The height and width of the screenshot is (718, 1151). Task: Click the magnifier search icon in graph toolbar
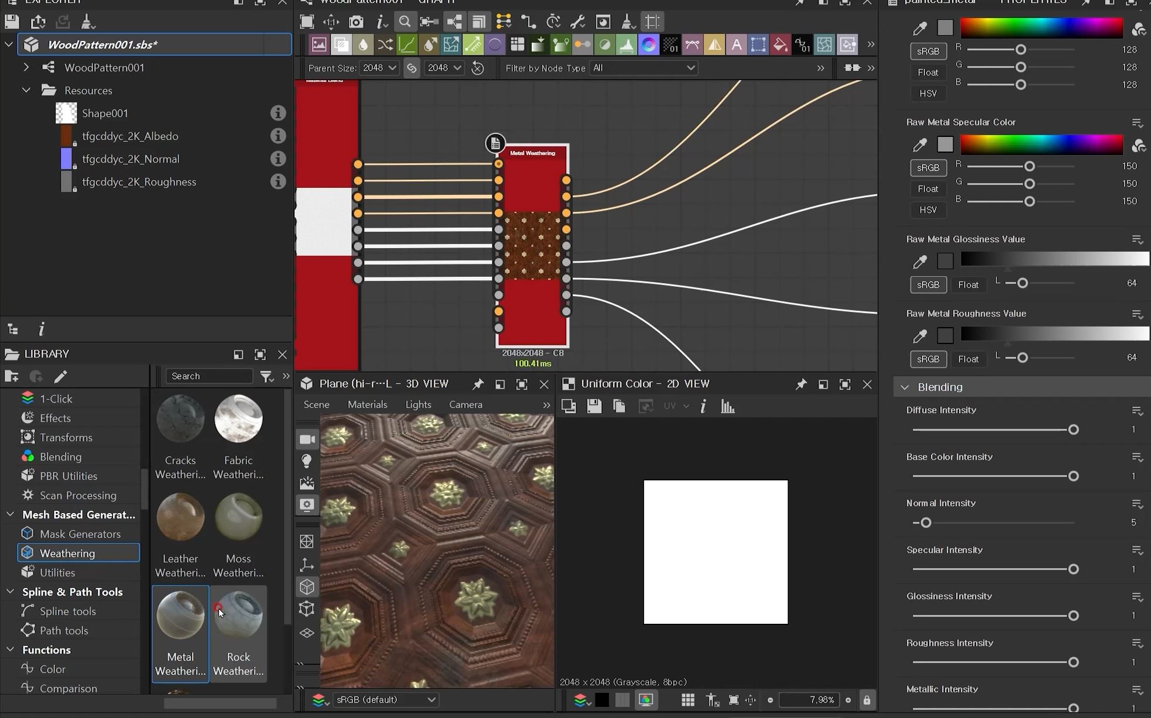(x=405, y=22)
